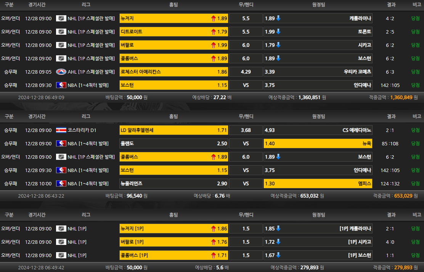Click the 12/28 09:05 game time

point(38,72)
